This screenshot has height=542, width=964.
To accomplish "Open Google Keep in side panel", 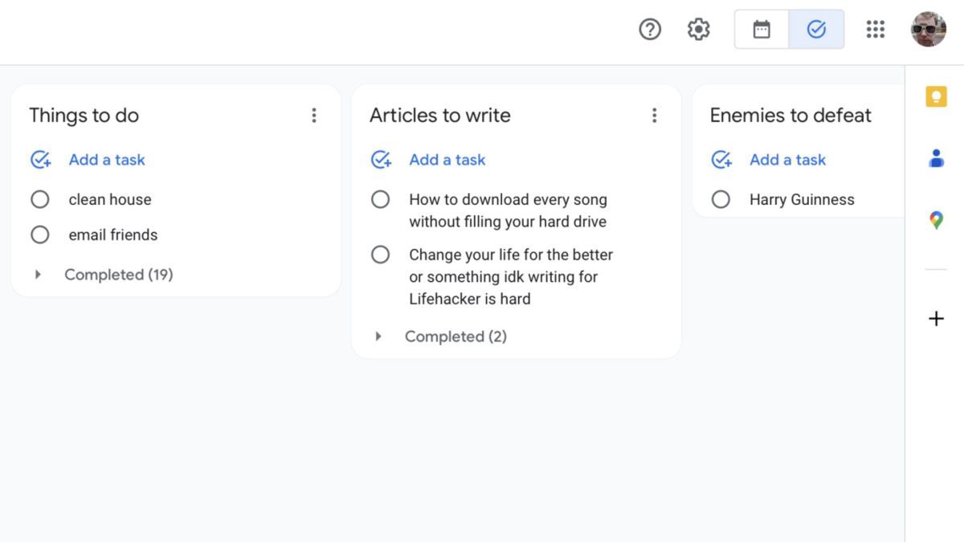I will point(936,97).
